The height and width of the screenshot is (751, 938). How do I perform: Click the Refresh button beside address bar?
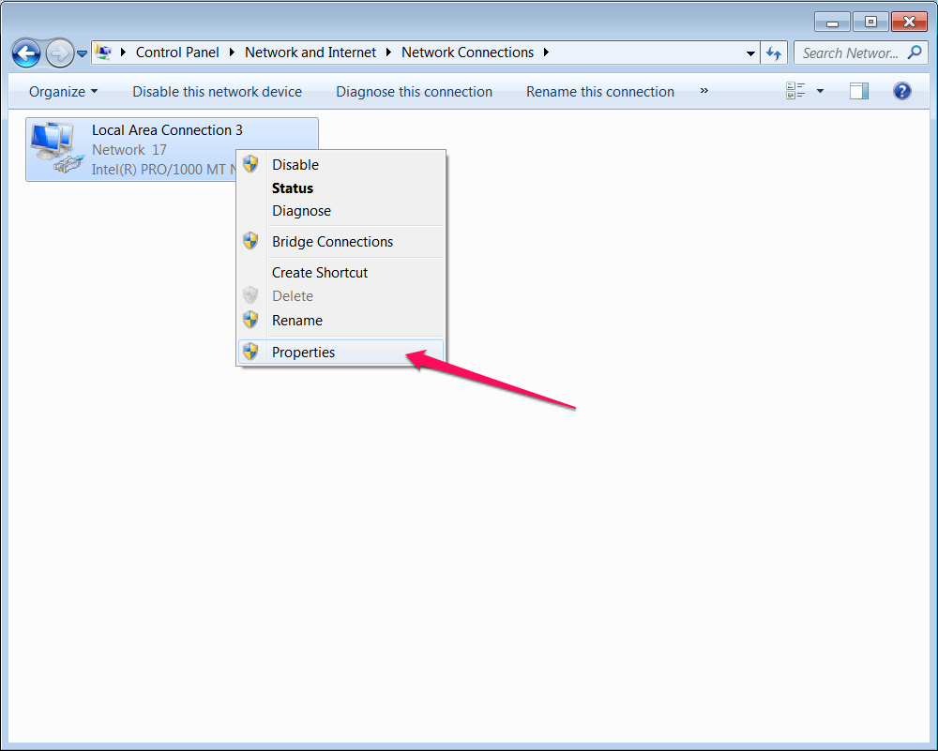point(774,53)
